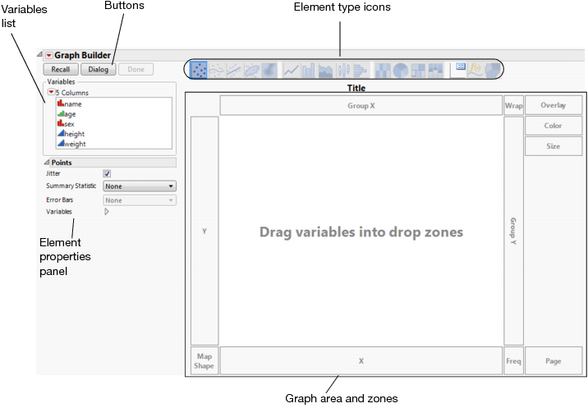Select the Smoother element icon
The width and height of the screenshot is (588, 408).
(x=216, y=70)
